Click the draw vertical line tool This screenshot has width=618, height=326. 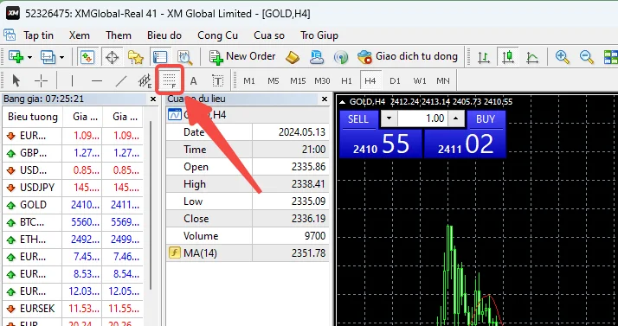click(x=72, y=81)
